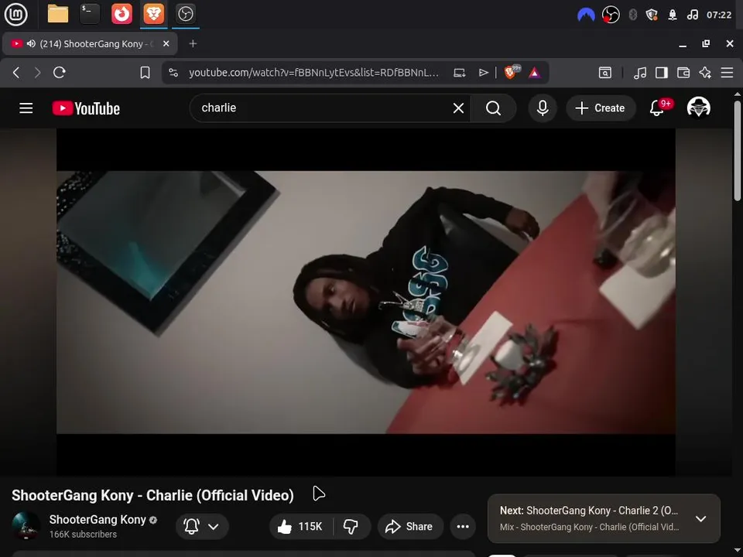Click the address bar URL

313,73
